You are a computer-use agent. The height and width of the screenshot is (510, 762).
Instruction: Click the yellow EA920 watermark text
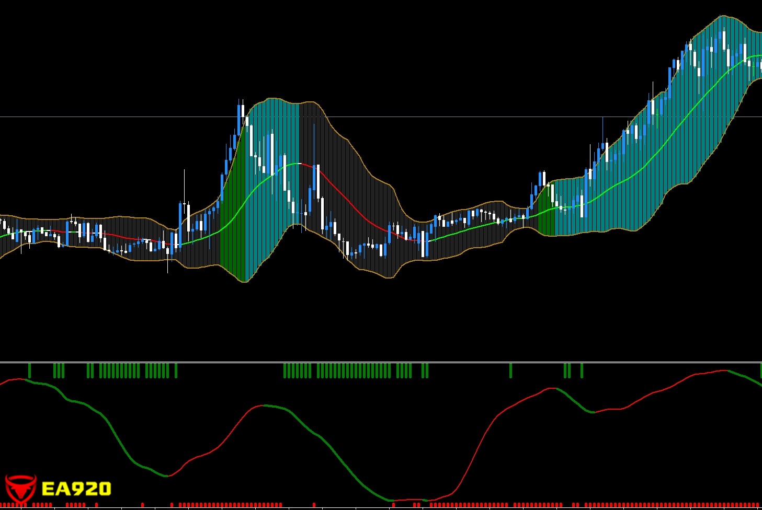[x=76, y=489]
